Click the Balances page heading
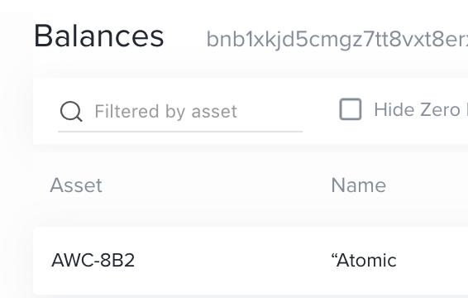The width and height of the screenshot is (468, 298). [x=98, y=36]
